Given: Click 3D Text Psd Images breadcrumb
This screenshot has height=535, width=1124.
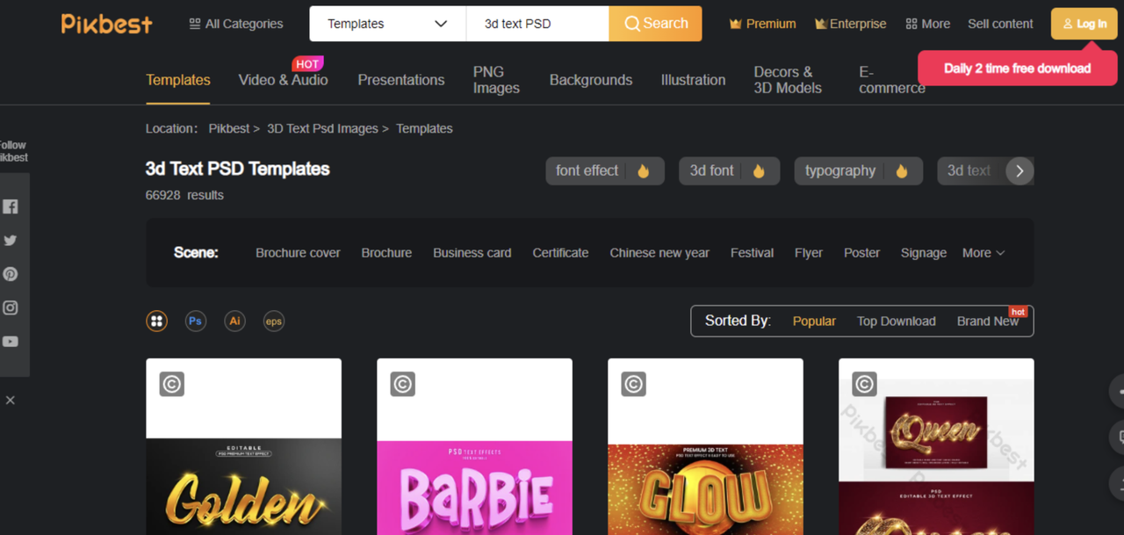Looking at the screenshot, I should [322, 128].
